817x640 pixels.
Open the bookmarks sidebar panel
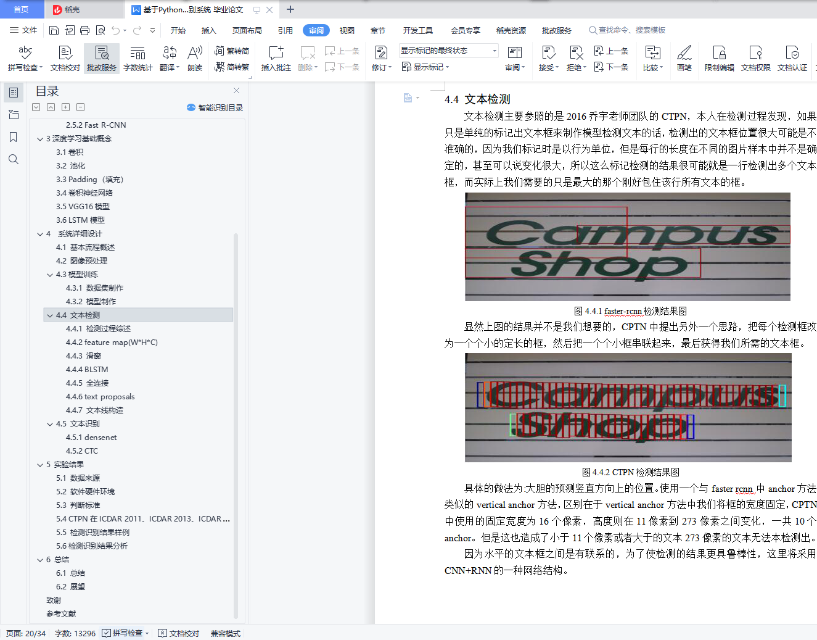(14, 137)
